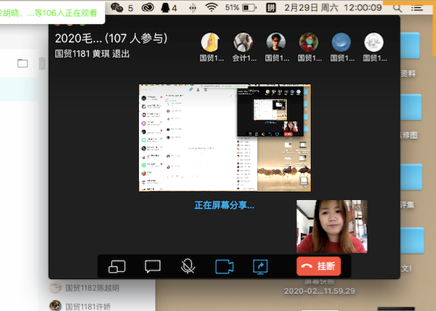
Task: Select participant avatar labeled 会计1...
Action: pyautogui.click(x=243, y=42)
